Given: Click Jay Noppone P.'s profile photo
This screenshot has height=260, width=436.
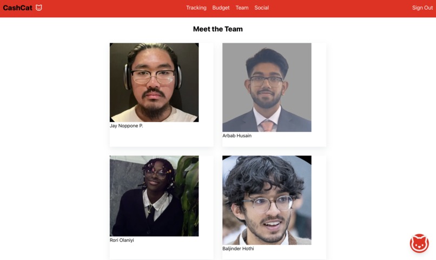Looking at the screenshot, I should (154, 82).
